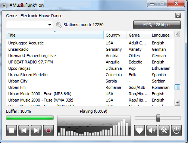188x143 pixels.
Task: Add station to favorites with heart icon
Action: 140,130
